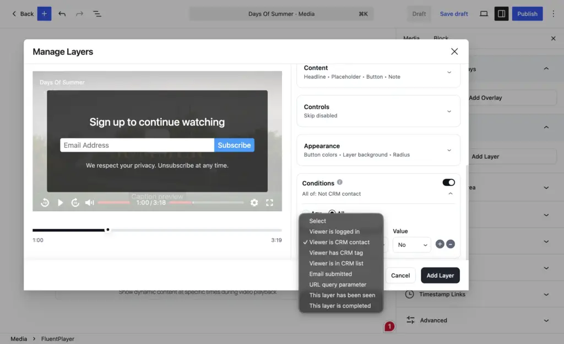The image size is (564, 344).
Task: Click the Conditions info icon
Action: pos(339,182)
